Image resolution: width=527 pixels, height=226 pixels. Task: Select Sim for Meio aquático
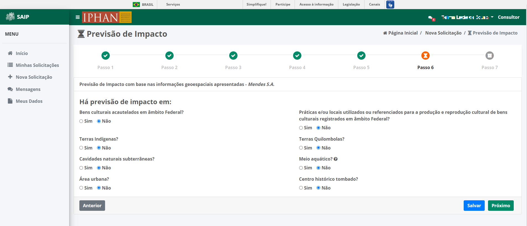(301, 168)
